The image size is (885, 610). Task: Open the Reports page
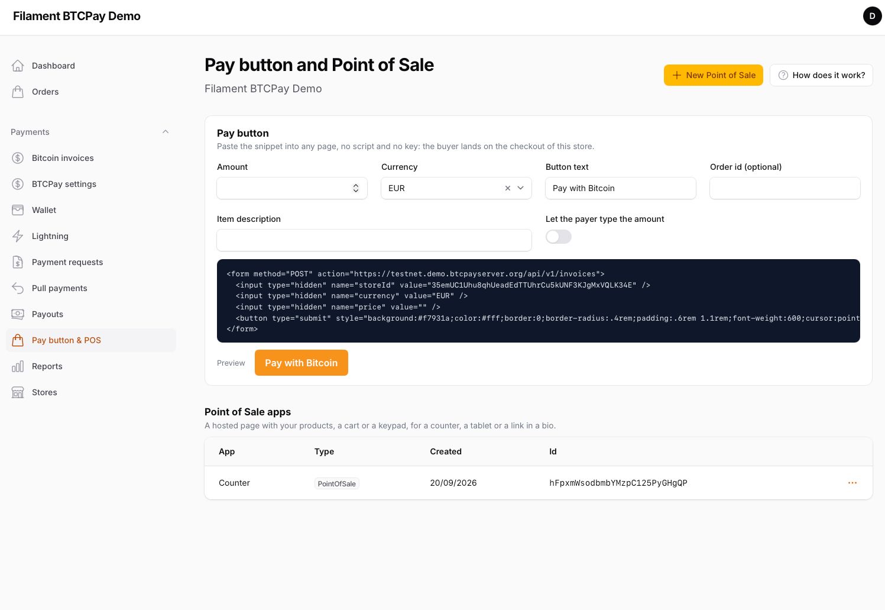(91, 366)
